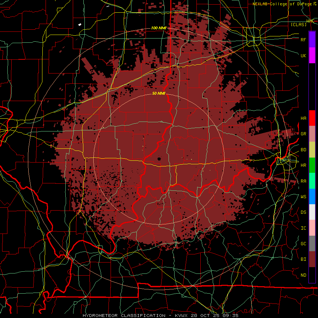Click the KVWX station identifier
Image resolution: width=318 pixels, height=318 pixels.
point(182,316)
